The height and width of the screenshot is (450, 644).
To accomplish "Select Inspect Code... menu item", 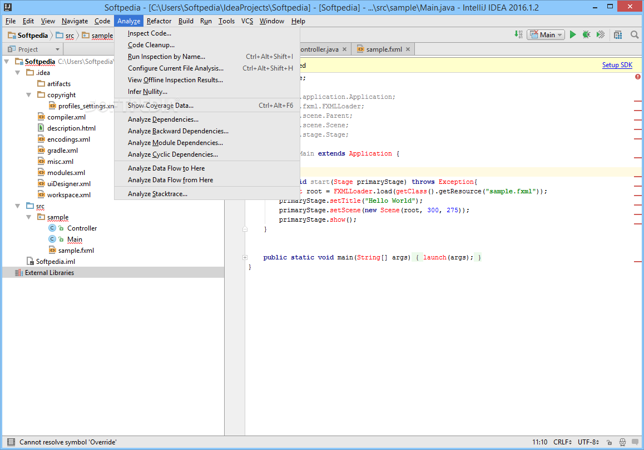I will (207, 33).
